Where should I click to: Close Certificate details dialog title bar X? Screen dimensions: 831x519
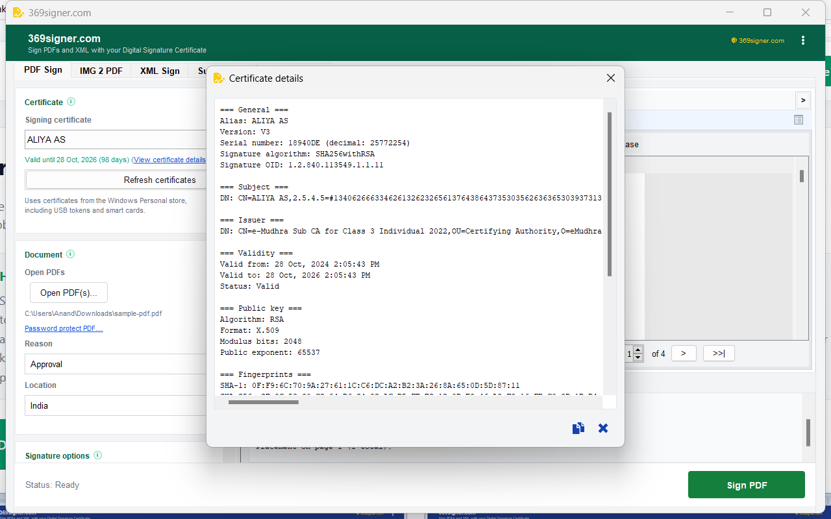click(610, 78)
